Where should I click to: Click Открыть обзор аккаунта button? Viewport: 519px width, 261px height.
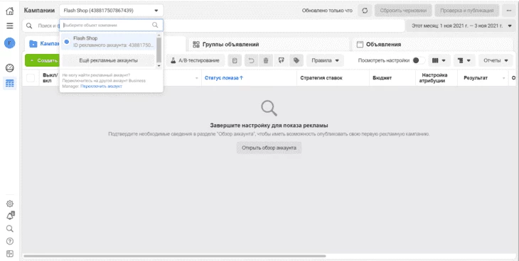tap(269, 148)
